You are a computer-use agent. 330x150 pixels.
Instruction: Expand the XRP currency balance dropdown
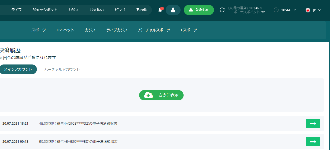coord(261,8)
